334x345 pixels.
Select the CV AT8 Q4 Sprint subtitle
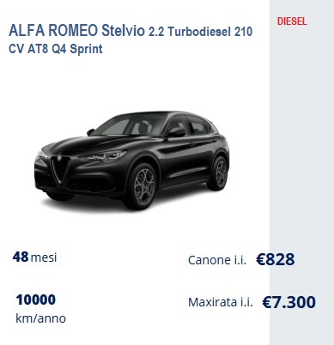pyautogui.click(x=56, y=49)
